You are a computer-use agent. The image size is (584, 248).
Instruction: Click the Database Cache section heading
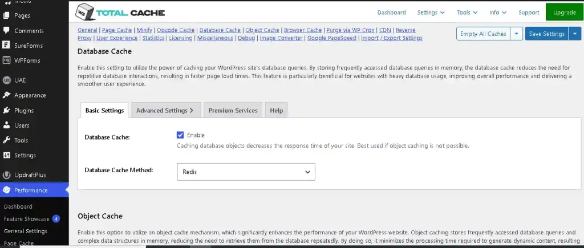(105, 51)
